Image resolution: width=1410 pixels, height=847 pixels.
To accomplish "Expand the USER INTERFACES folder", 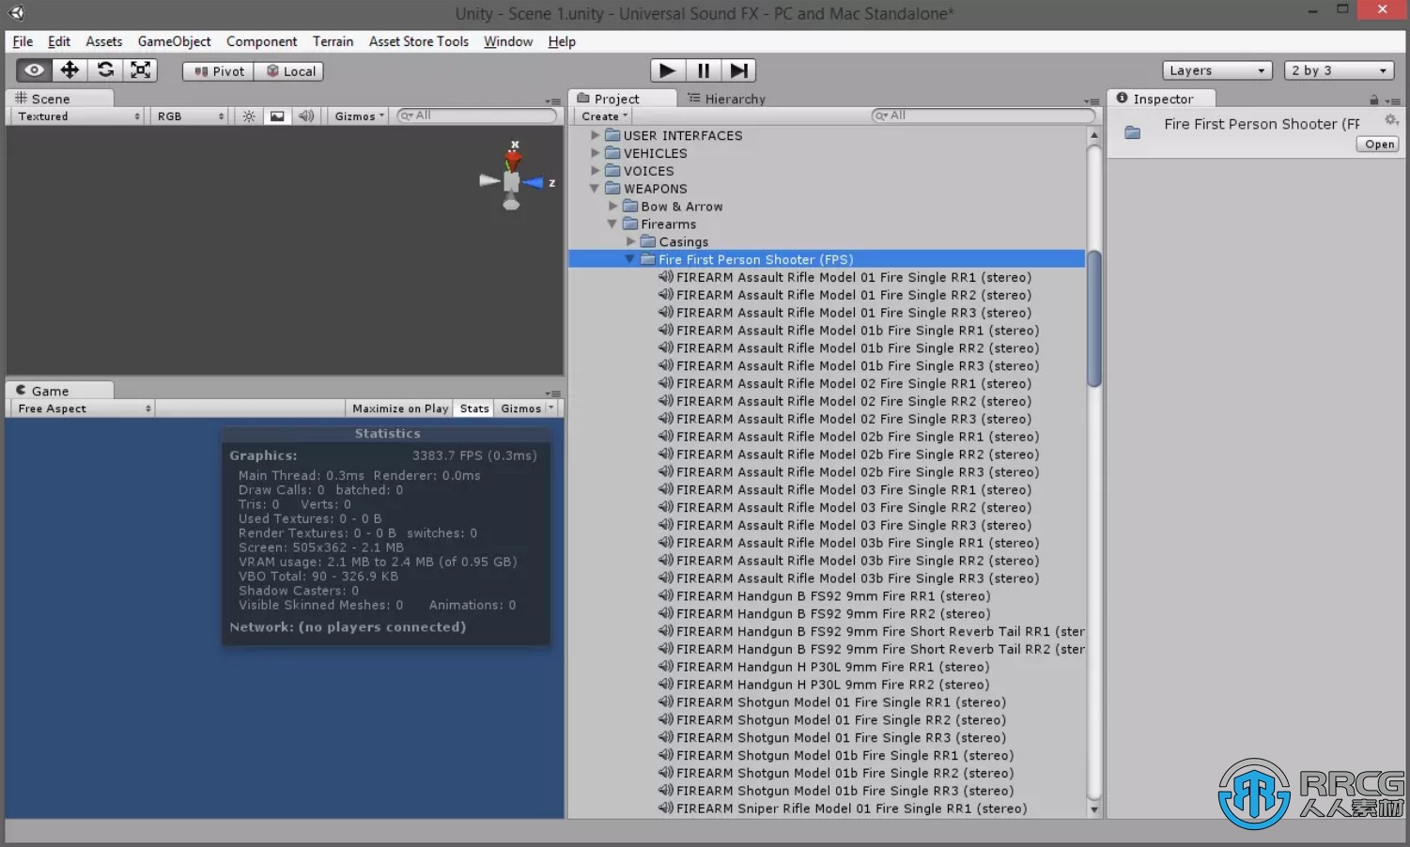I will [x=596, y=135].
